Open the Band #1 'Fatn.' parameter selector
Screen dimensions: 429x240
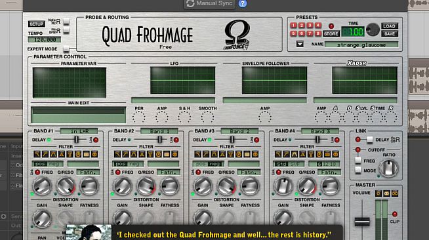88,172
